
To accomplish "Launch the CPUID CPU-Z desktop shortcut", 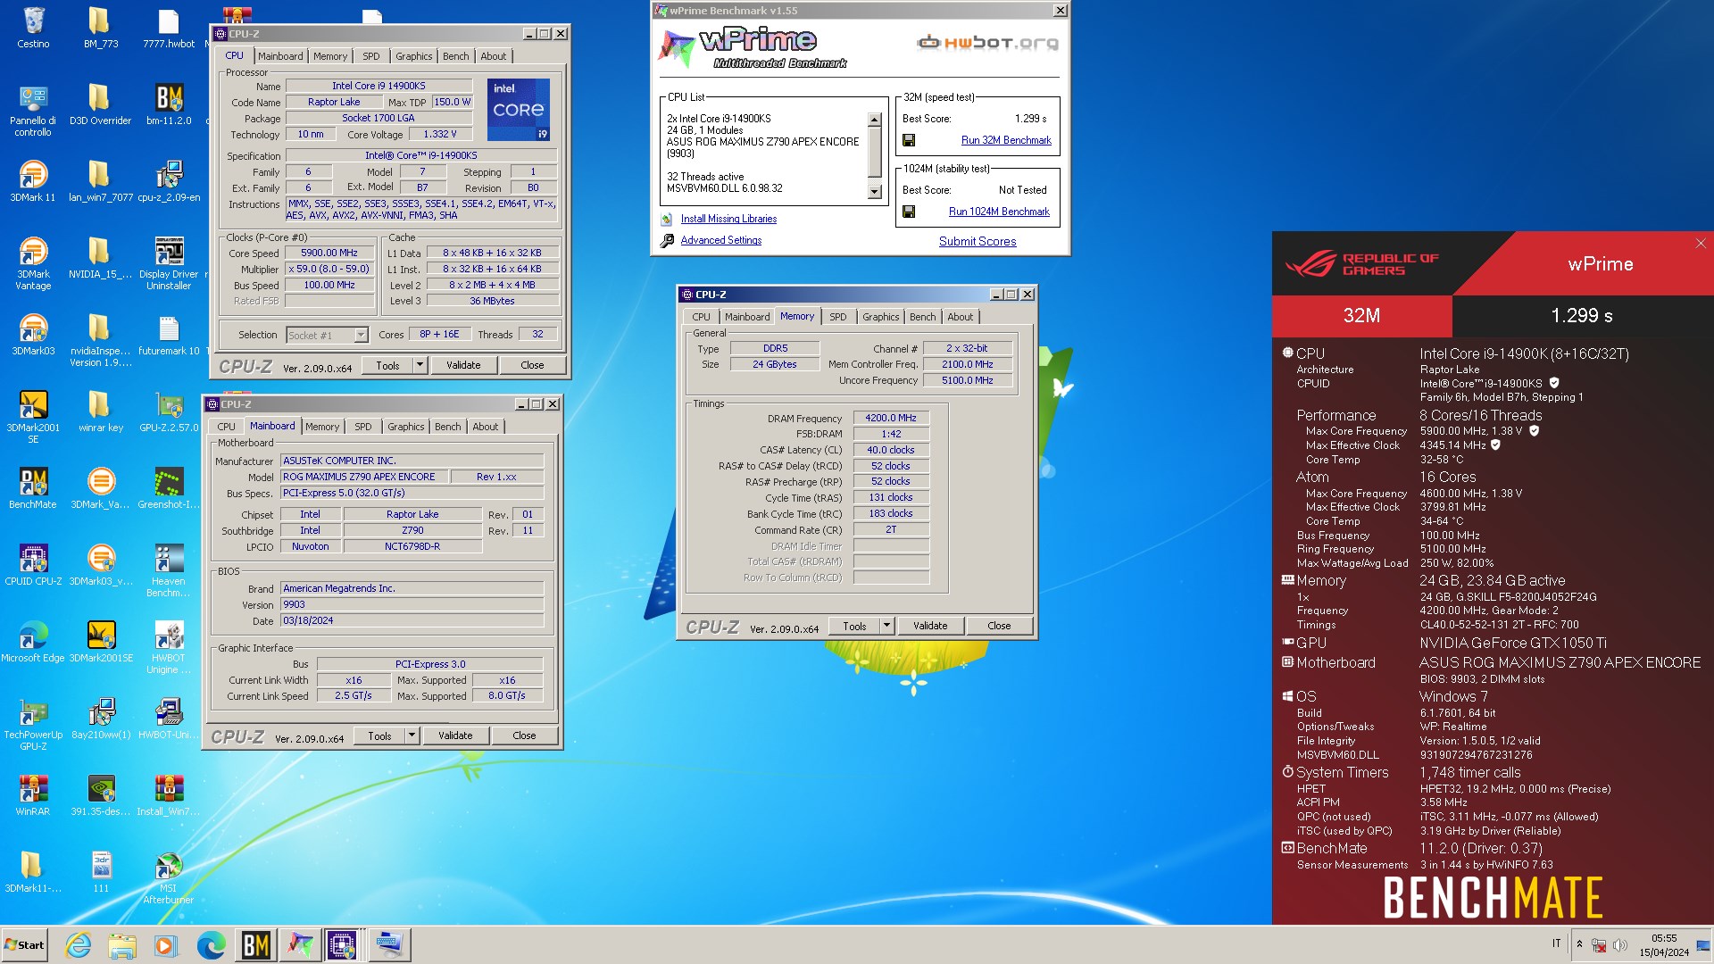I will click(33, 566).
